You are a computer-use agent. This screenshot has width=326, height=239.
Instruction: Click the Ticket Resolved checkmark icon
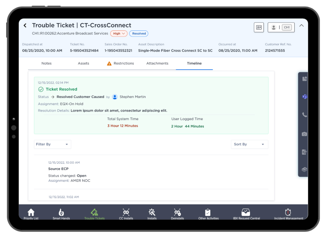(x=41, y=89)
